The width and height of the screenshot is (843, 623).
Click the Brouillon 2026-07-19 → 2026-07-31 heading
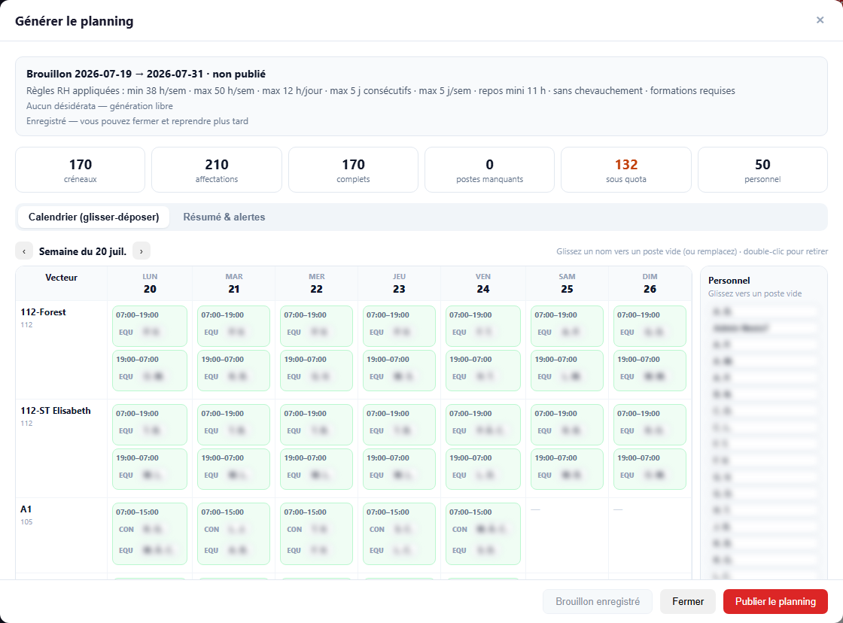tap(146, 74)
